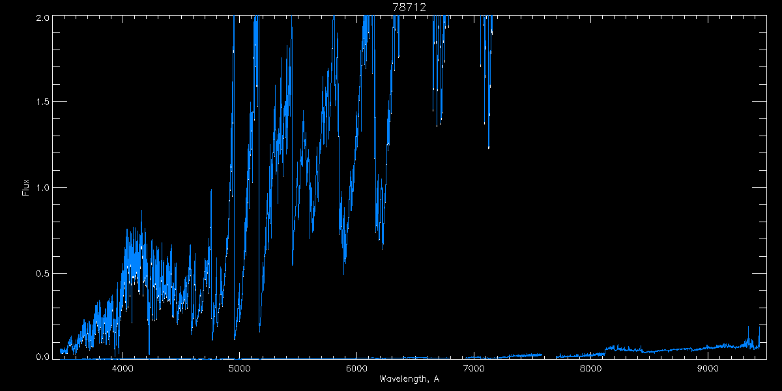The width and height of the screenshot is (782, 391).
Task: Click the 0.0 y-axis tick label
Action: coord(41,356)
